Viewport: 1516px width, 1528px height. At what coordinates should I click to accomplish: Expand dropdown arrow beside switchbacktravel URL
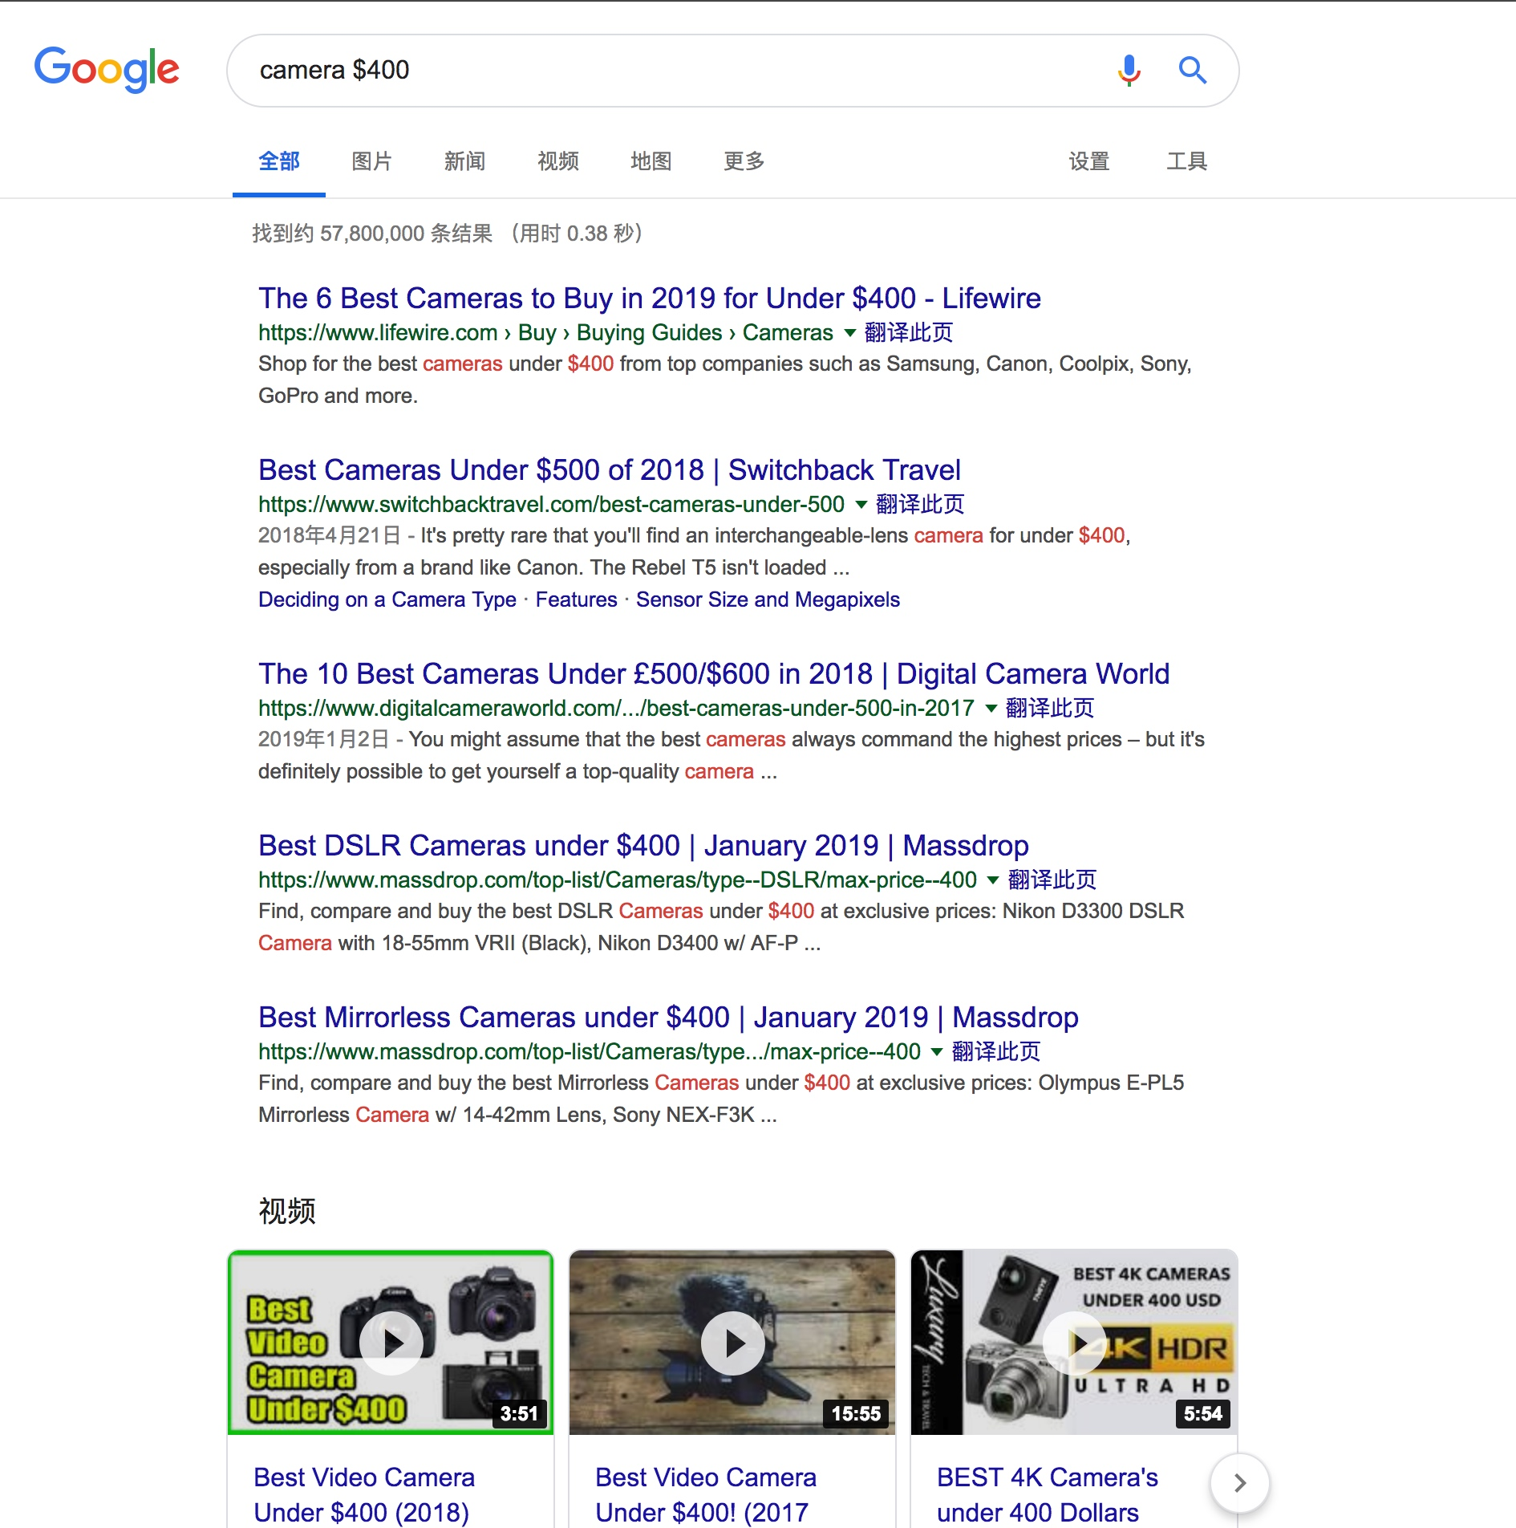pyautogui.click(x=861, y=505)
